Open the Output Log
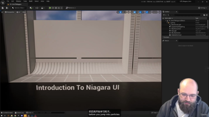The width and height of the screenshot is (209, 117). (x=19, y=113)
